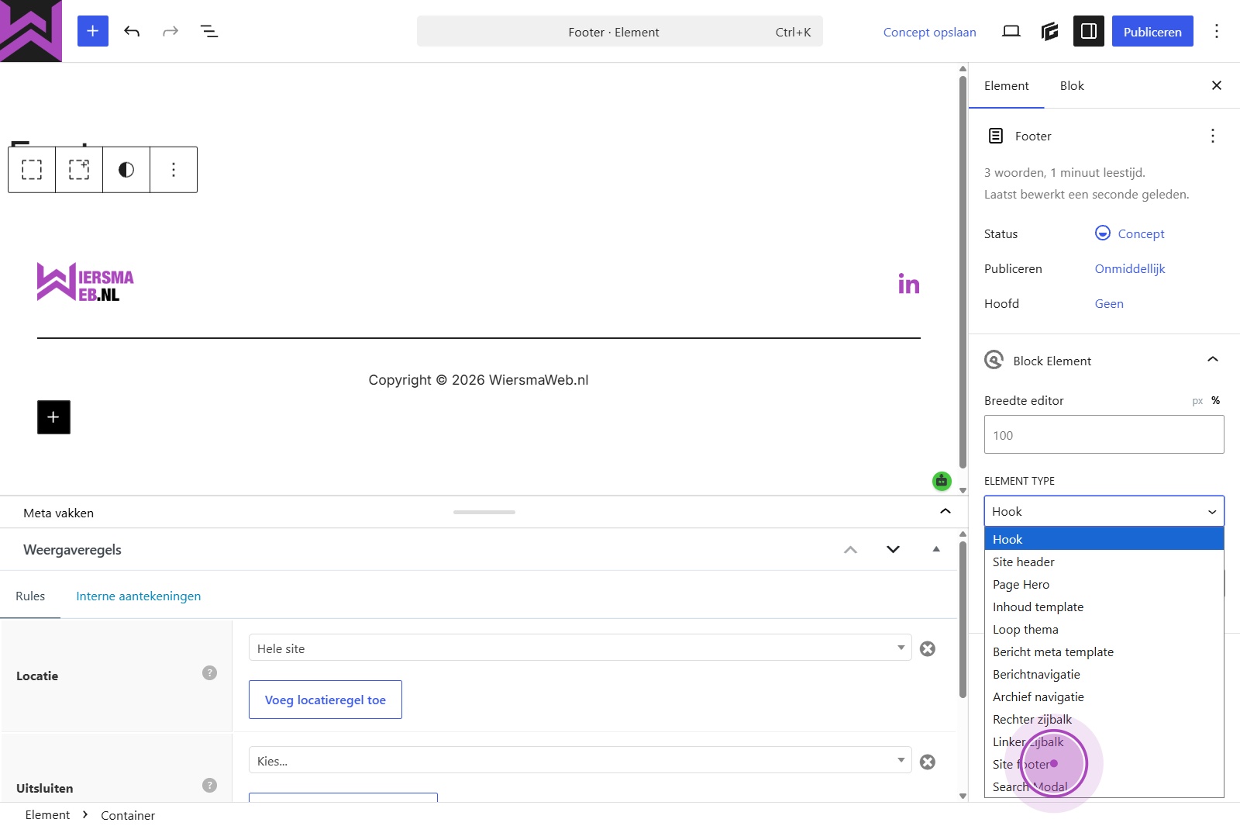Image resolution: width=1240 pixels, height=826 pixels.
Task: Open the Hele site location dropdown
Action: pos(580,648)
